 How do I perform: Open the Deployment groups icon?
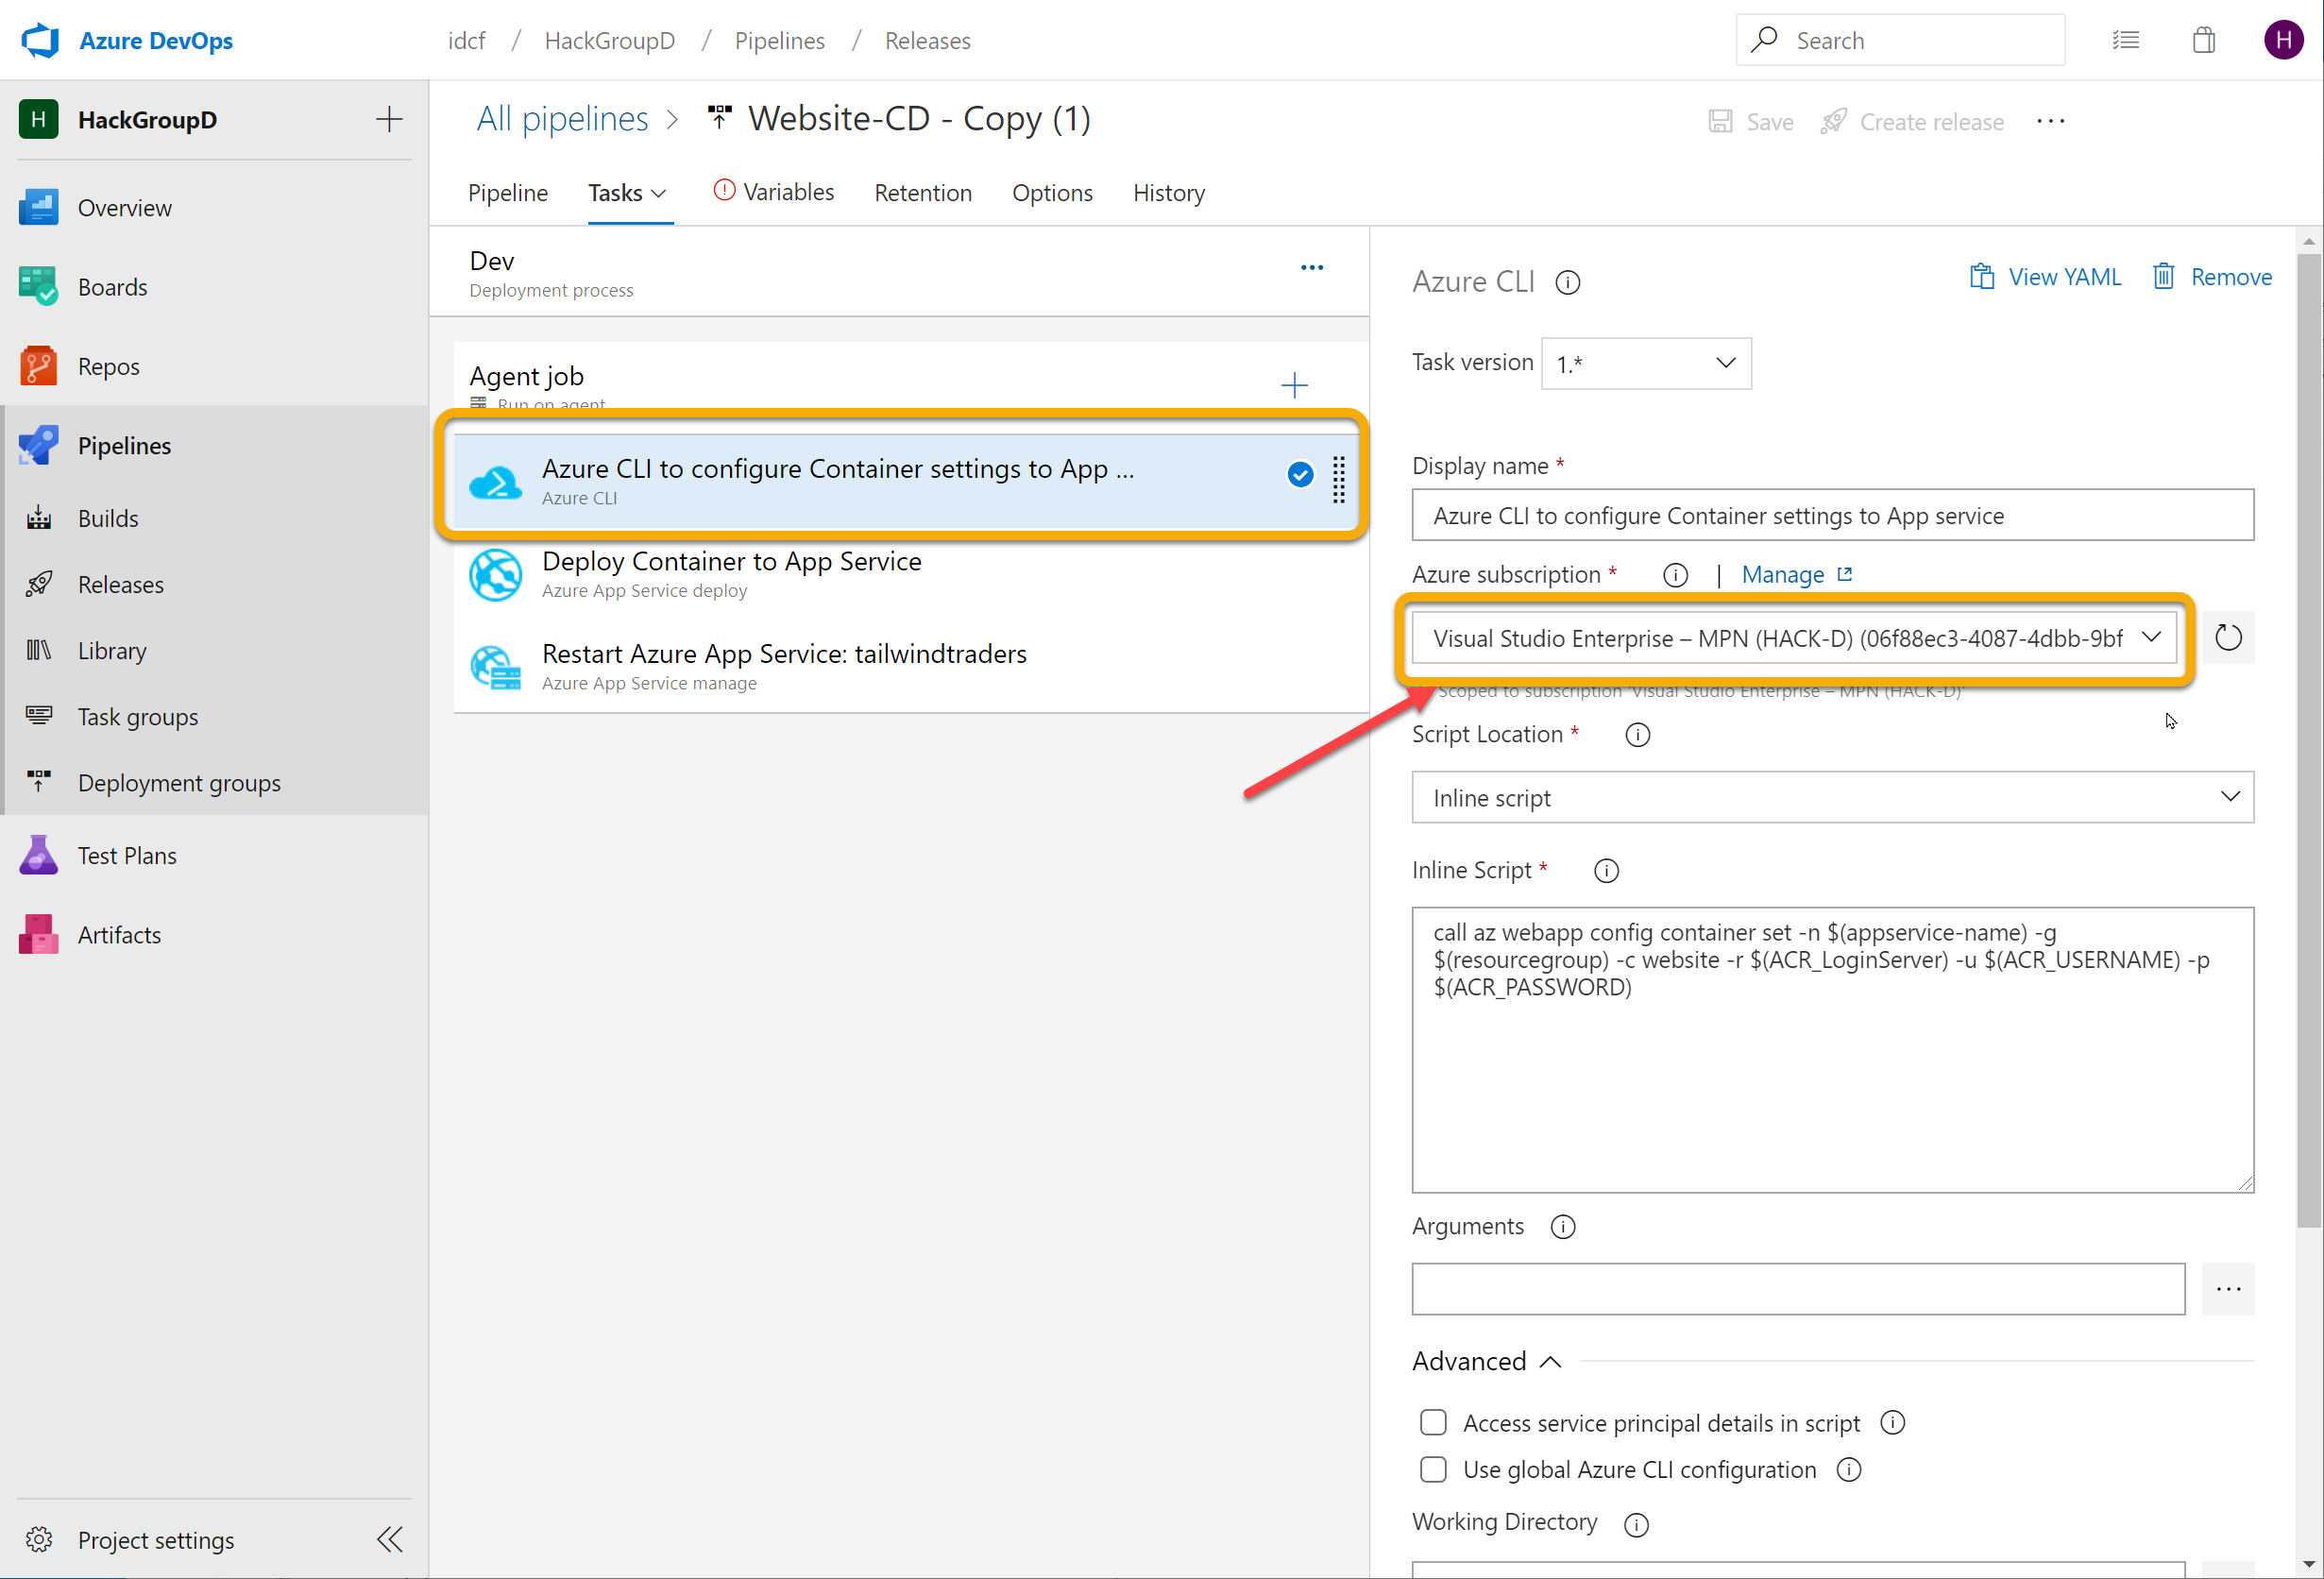pyautogui.click(x=38, y=782)
